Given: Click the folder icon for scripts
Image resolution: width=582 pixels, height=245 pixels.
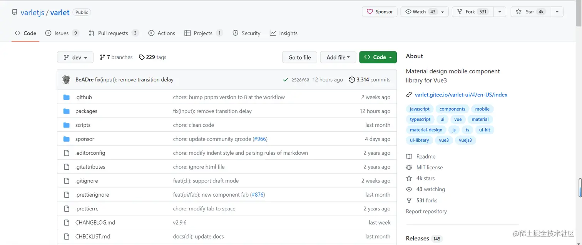Looking at the screenshot, I should [x=66, y=125].
